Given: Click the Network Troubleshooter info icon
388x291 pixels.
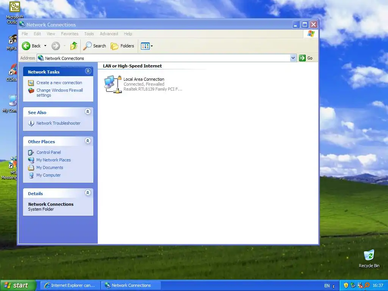Looking at the screenshot, I should click(x=31, y=123).
